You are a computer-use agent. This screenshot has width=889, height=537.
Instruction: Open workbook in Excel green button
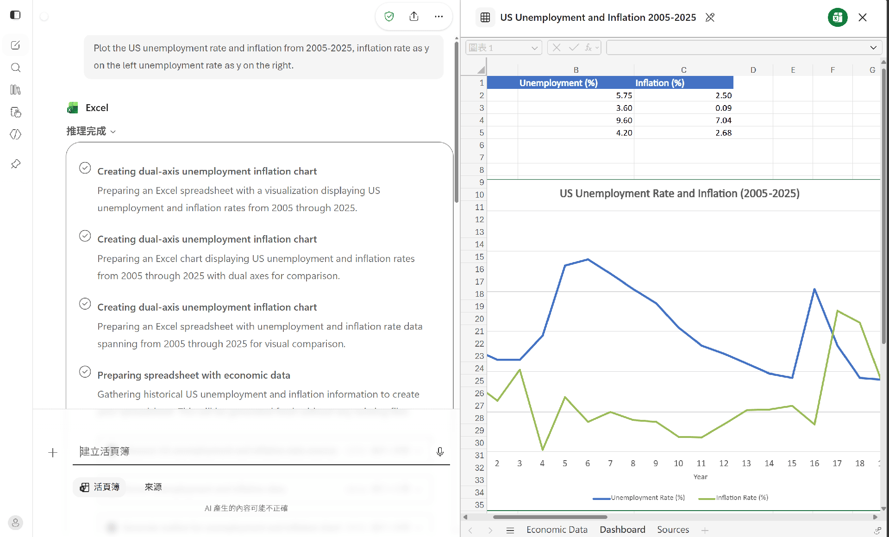coord(837,18)
